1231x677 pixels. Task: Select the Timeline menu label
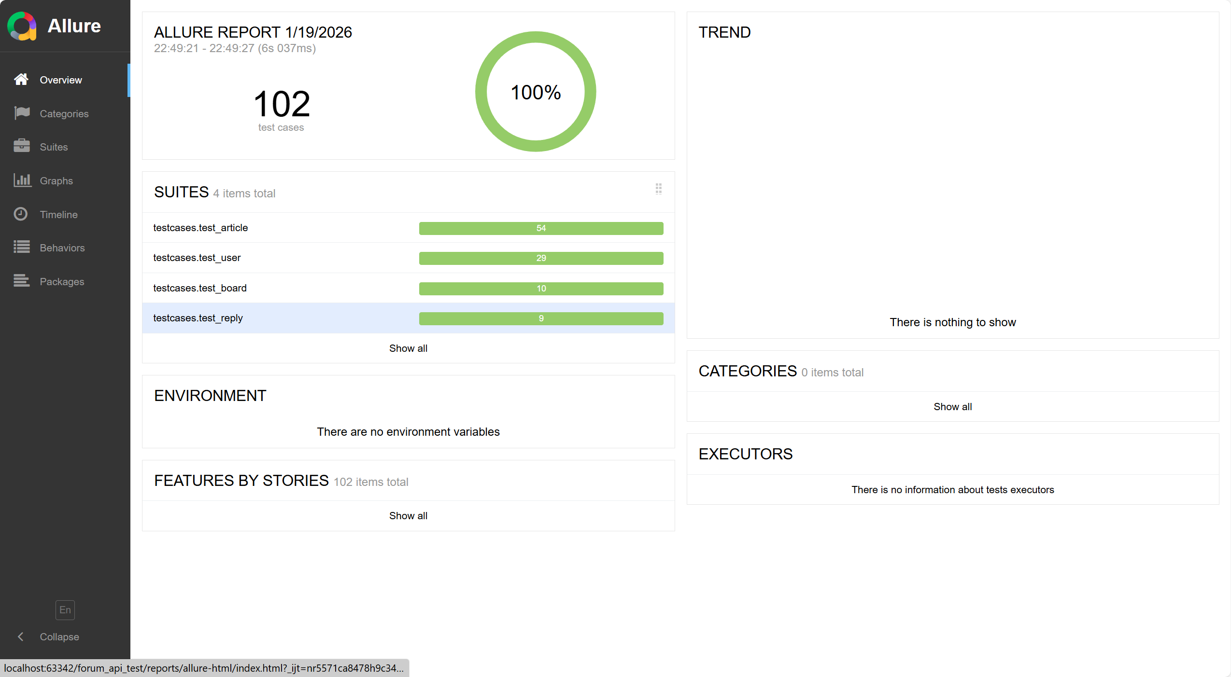pos(58,215)
